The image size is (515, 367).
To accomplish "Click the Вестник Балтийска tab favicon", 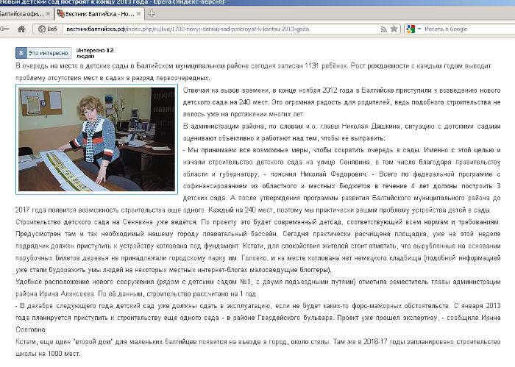I will [63, 12].
